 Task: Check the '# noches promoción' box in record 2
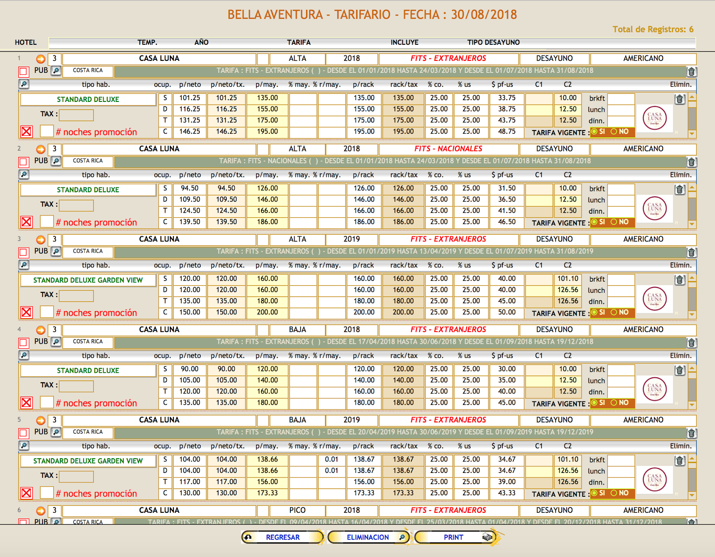(x=47, y=221)
